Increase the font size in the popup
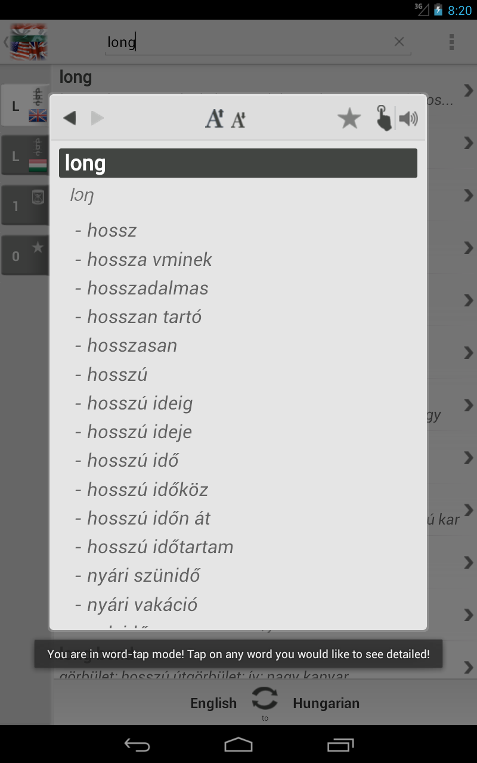 tap(213, 118)
